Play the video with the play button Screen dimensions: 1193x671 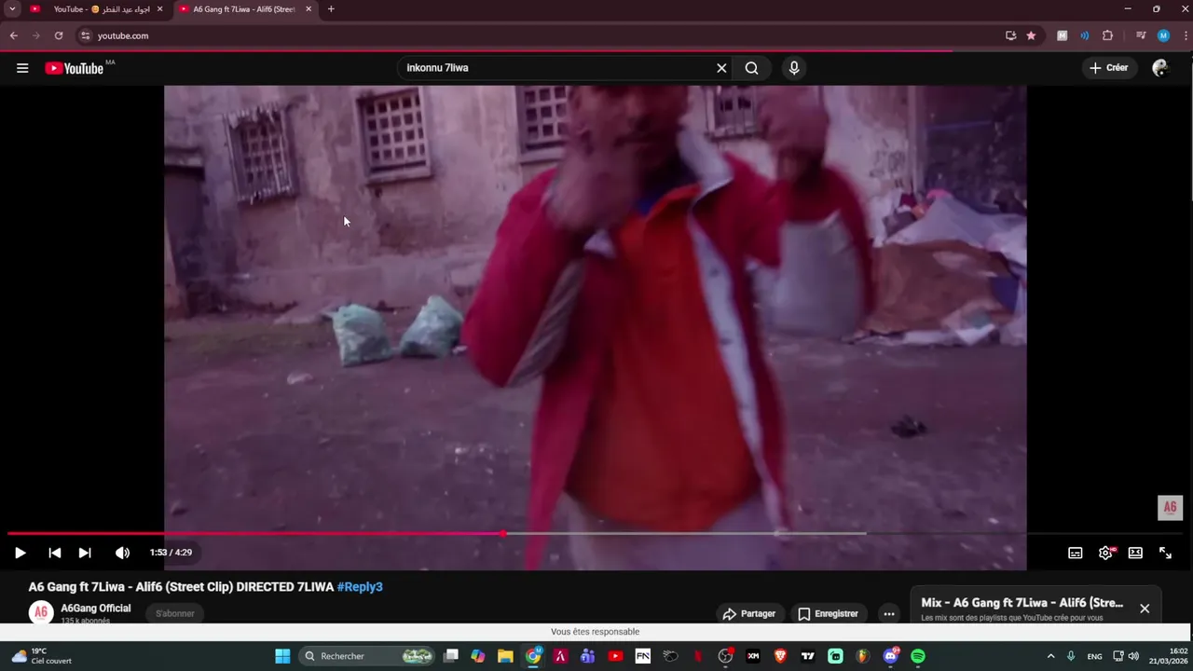point(20,553)
